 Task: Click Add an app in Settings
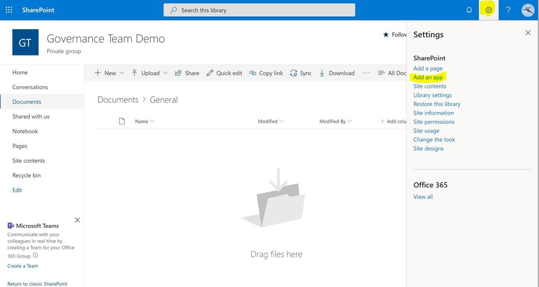[x=428, y=78]
